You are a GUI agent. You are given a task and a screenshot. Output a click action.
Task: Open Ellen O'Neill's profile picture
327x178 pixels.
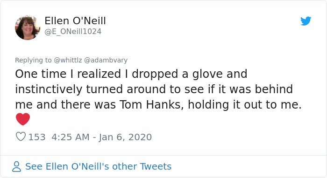pos(28,27)
